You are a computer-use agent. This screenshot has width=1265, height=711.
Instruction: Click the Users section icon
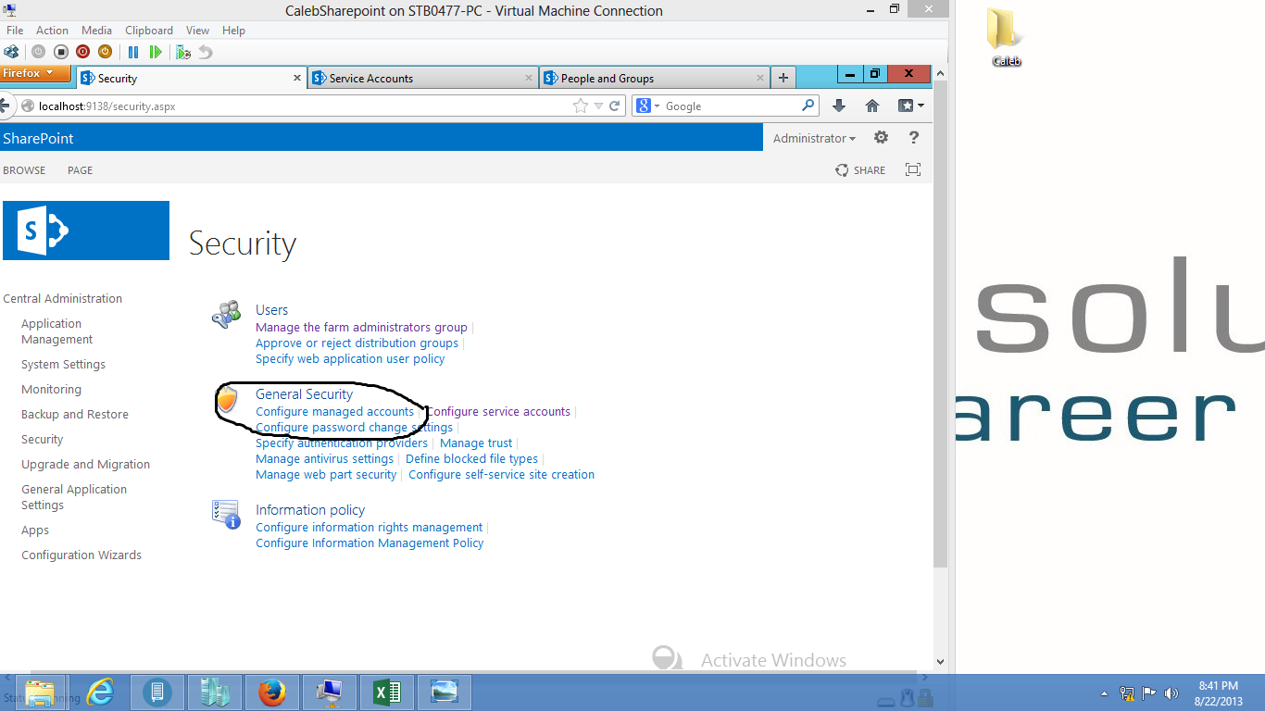pos(226,316)
